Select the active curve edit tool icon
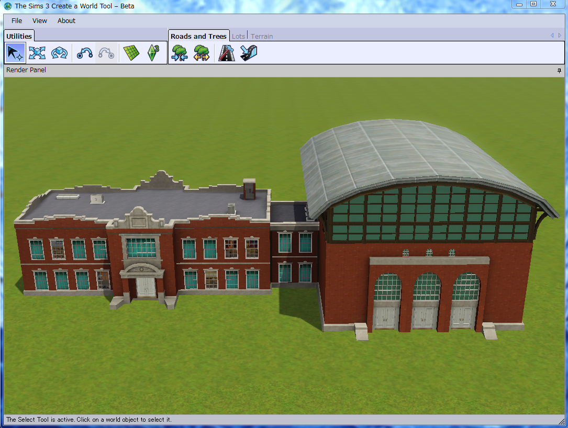568x428 pixels. tap(85, 53)
